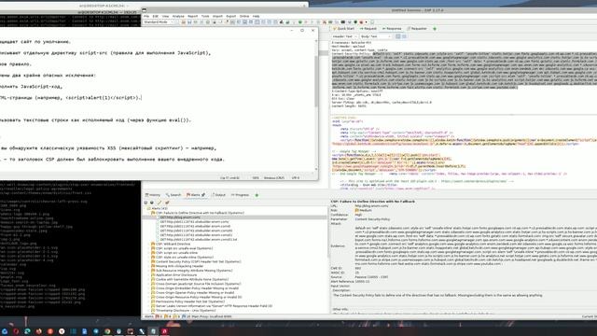The image size is (597, 336).
Task: Open Google Chrome from the taskbar
Action: [x=107, y=331]
